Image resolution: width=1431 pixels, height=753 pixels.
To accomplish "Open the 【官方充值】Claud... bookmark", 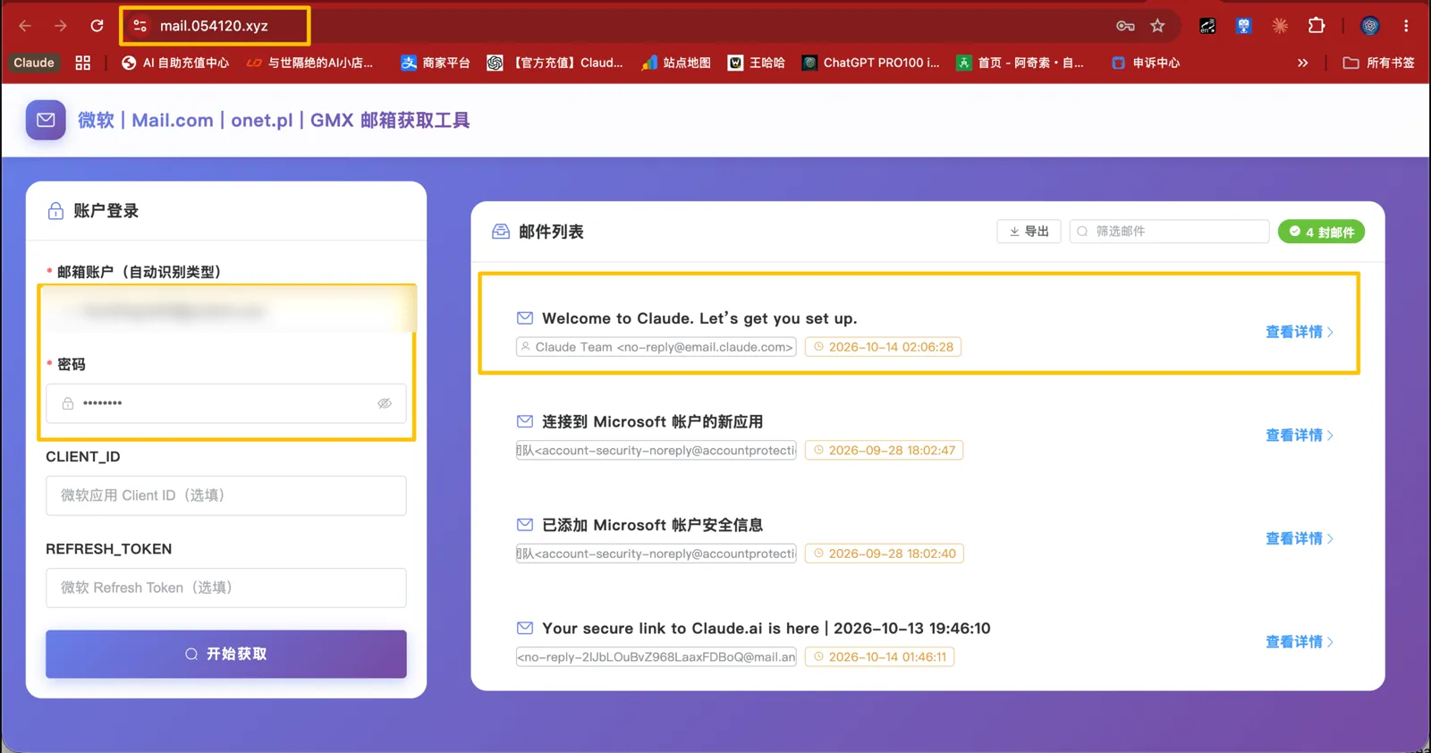I will tap(555, 63).
